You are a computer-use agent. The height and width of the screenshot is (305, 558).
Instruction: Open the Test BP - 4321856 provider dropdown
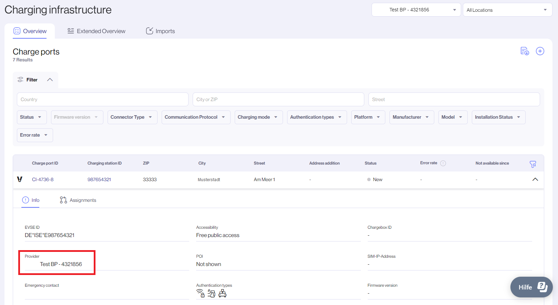416,10
